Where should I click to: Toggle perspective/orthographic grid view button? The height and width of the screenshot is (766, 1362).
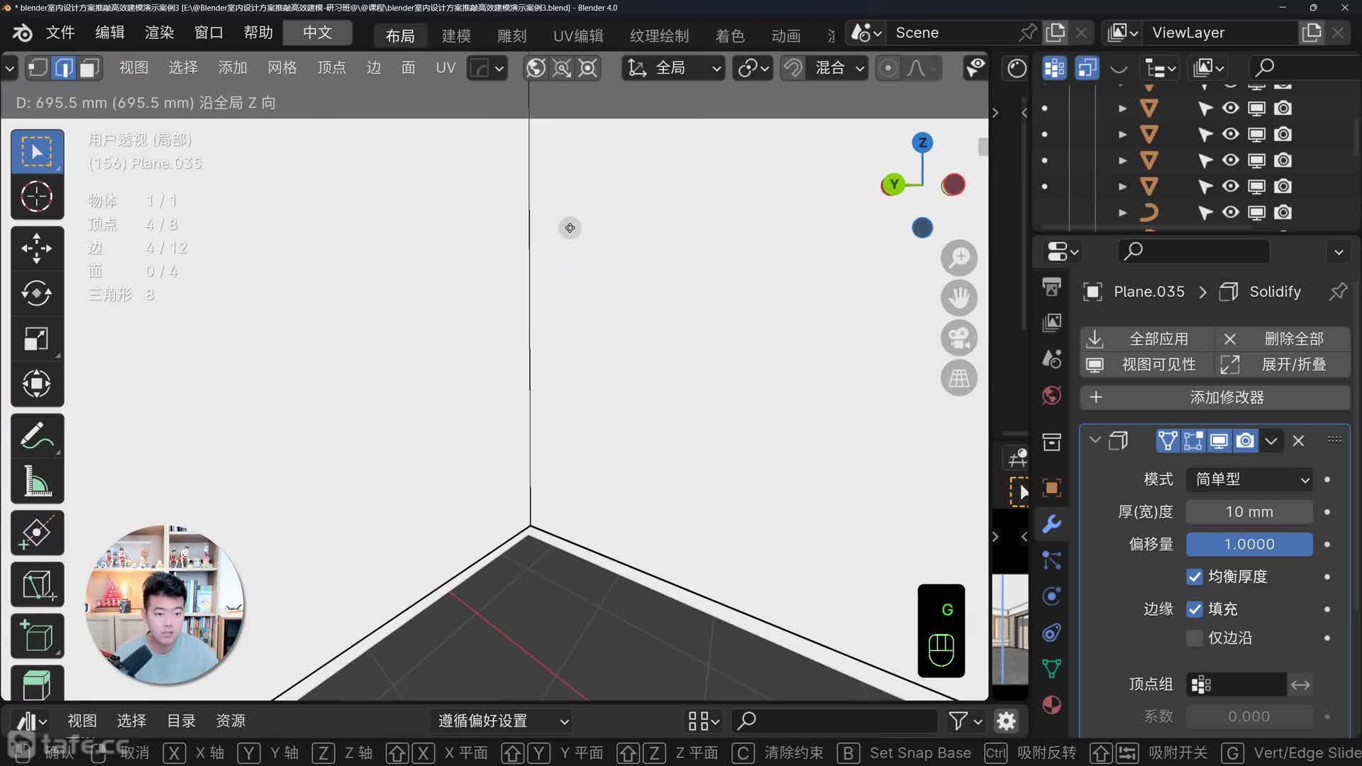(958, 378)
